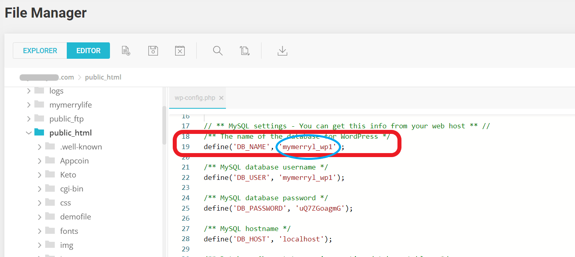Select Keto folder name in tree
Screen dimensions: 575x257
click(x=68, y=175)
